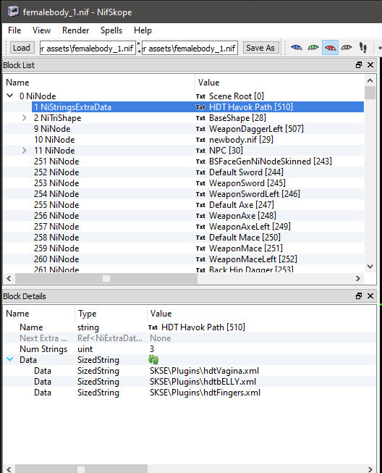
Task: Click the SKSE\Plugins\hdtFingers.xml value
Action: coord(205,393)
